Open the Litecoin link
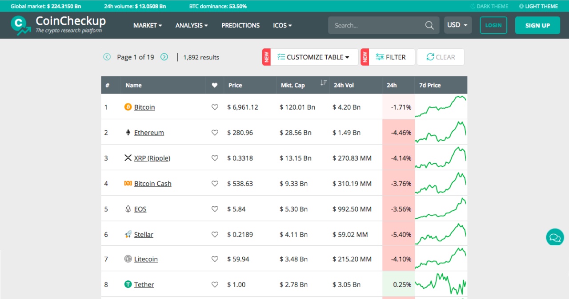 [x=146, y=259]
